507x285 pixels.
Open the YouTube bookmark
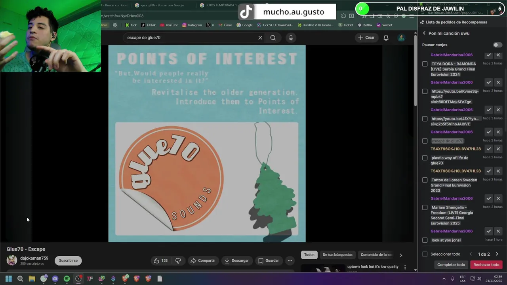pos(169,25)
